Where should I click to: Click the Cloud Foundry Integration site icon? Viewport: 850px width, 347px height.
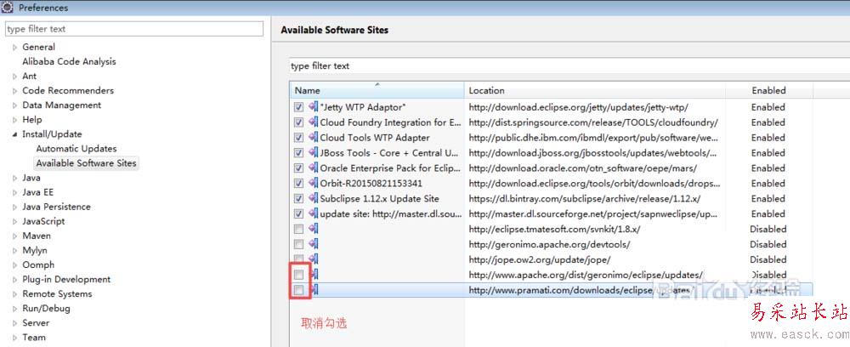[x=313, y=122]
